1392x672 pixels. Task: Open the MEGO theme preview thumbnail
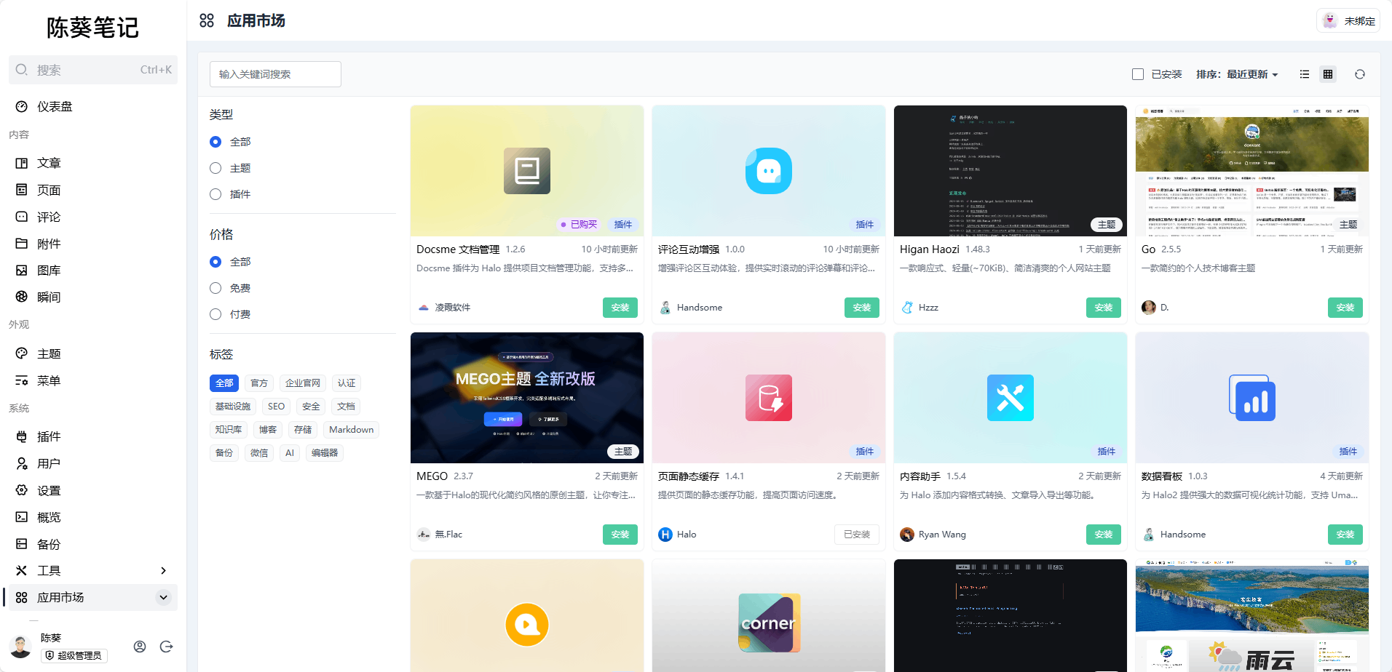(526, 397)
